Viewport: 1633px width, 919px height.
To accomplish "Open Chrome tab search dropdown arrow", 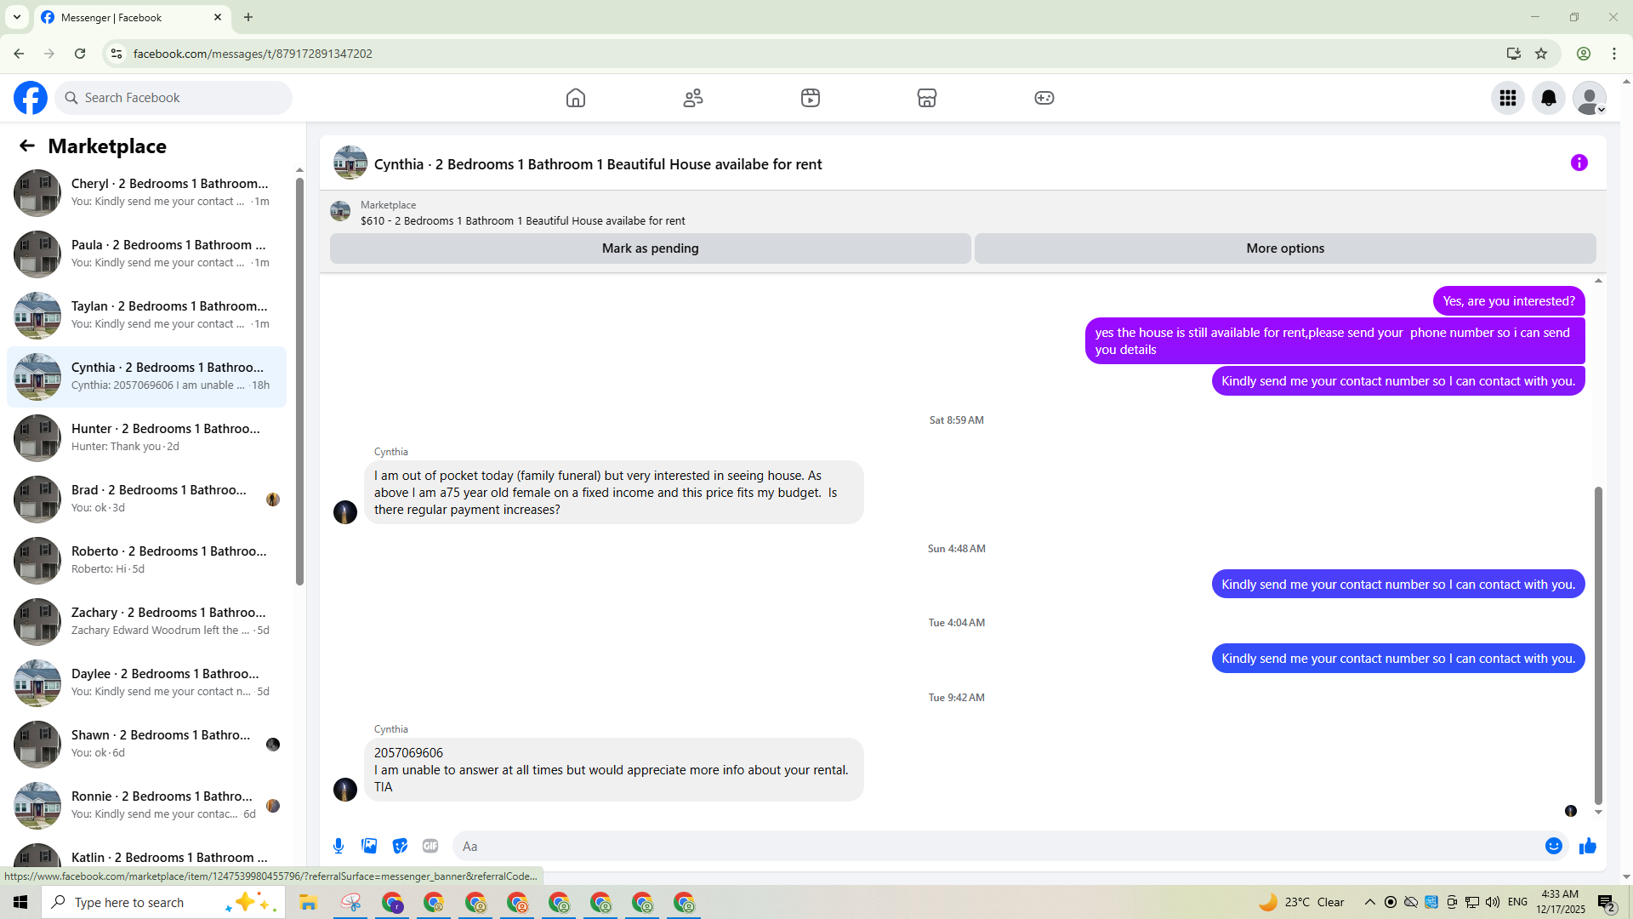I will 16,17.
